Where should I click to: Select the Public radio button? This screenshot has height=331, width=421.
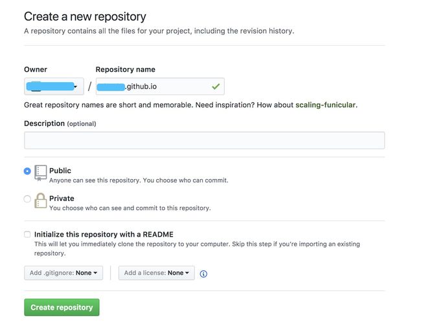pyautogui.click(x=27, y=171)
